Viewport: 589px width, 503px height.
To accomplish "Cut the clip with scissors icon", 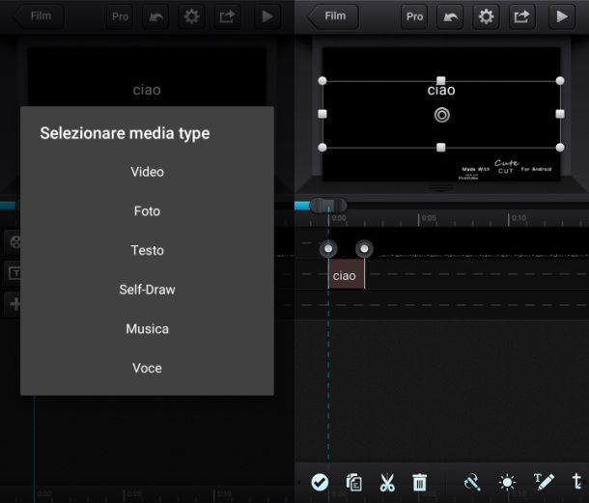I will pyautogui.click(x=387, y=483).
